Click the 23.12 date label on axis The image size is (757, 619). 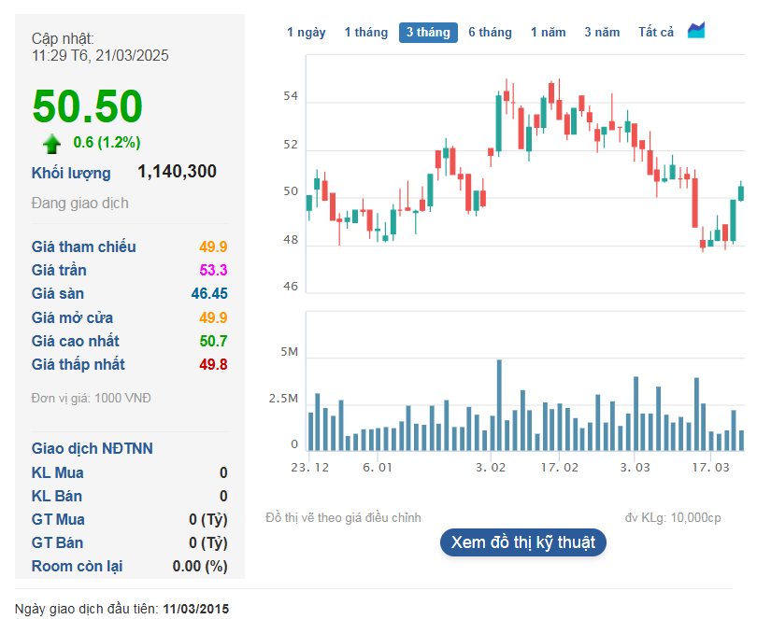coord(309,467)
